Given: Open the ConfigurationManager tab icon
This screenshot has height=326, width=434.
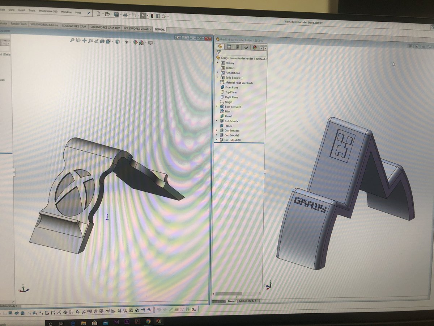Looking at the screenshot, I should pyautogui.click(x=237, y=47).
